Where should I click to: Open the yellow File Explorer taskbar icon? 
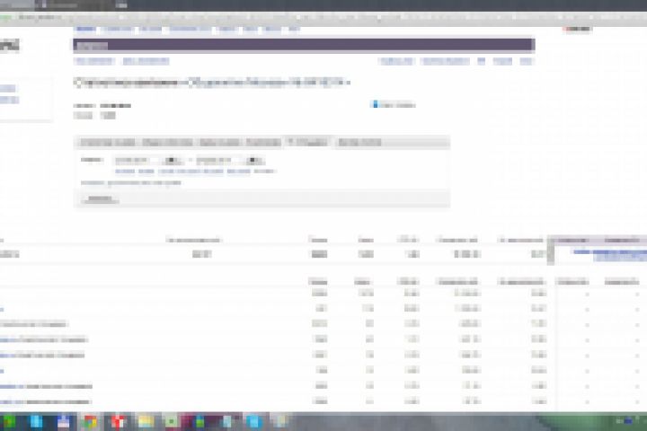coord(146,421)
